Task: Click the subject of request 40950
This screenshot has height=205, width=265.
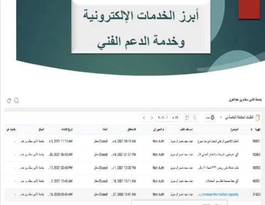Action: (218, 168)
